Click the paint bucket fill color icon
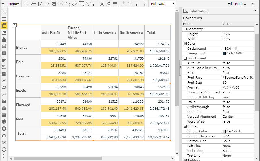The height and width of the screenshot is (161, 260). [109, 4]
